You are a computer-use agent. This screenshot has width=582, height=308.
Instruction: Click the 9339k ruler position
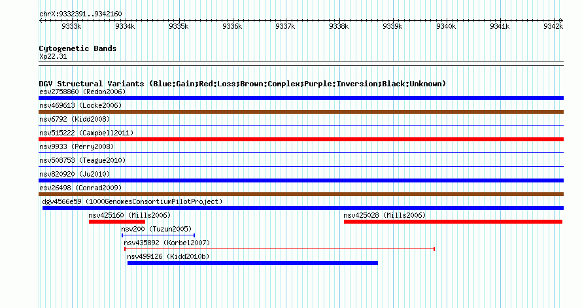click(x=392, y=26)
